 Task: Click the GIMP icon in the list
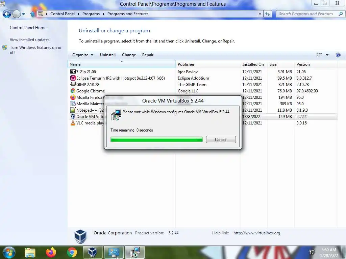click(73, 84)
